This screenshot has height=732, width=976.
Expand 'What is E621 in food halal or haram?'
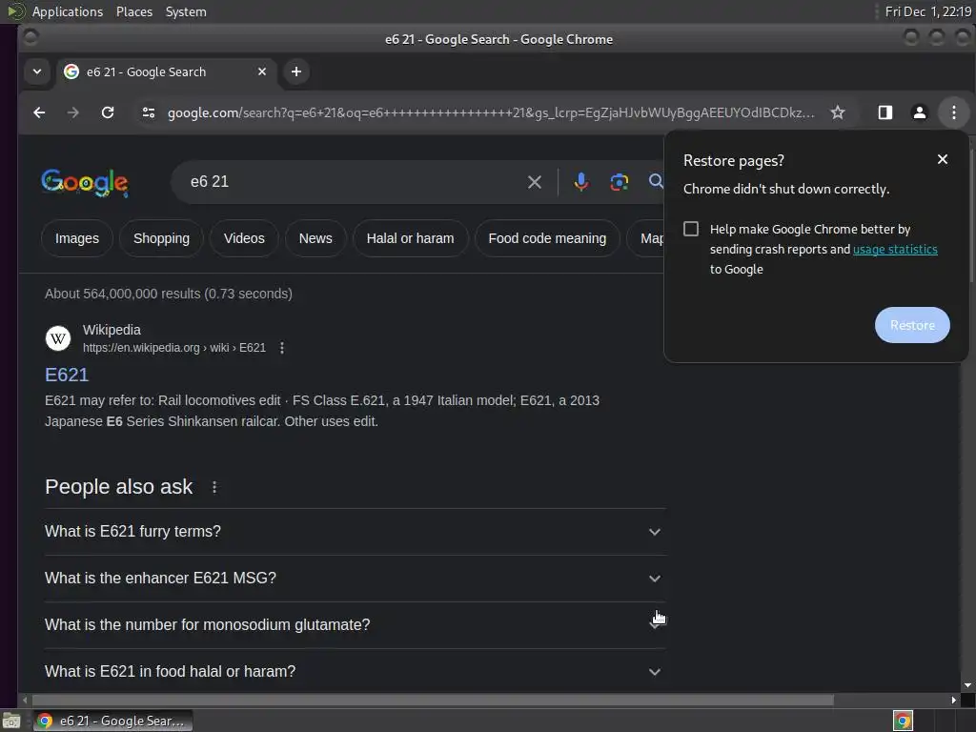[x=355, y=672]
